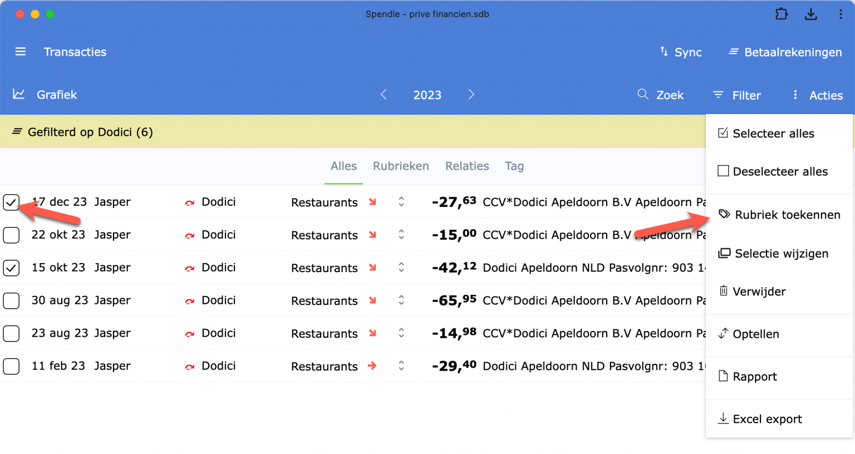Open the Relaties tab

coord(467,166)
